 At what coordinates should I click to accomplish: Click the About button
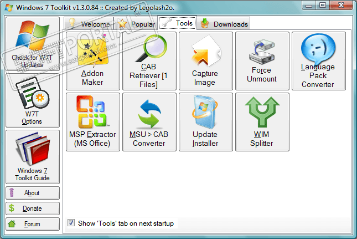click(x=33, y=193)
